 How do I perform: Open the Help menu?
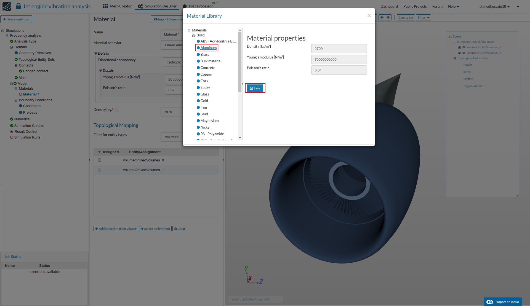click(x=453, y=6)
